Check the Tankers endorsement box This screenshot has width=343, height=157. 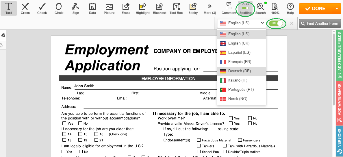199,146
